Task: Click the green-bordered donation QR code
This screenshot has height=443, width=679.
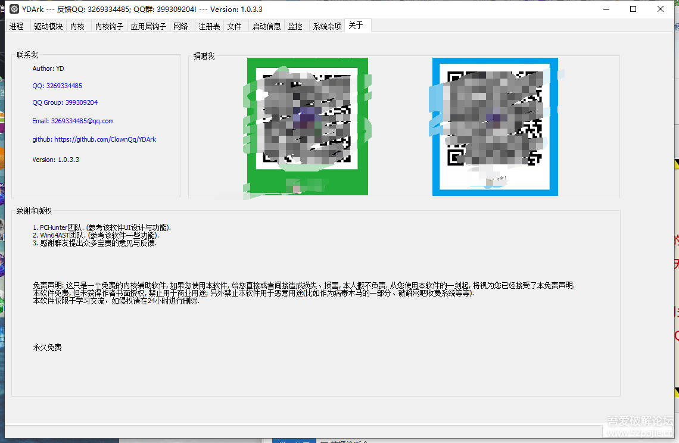Action: 307,126
